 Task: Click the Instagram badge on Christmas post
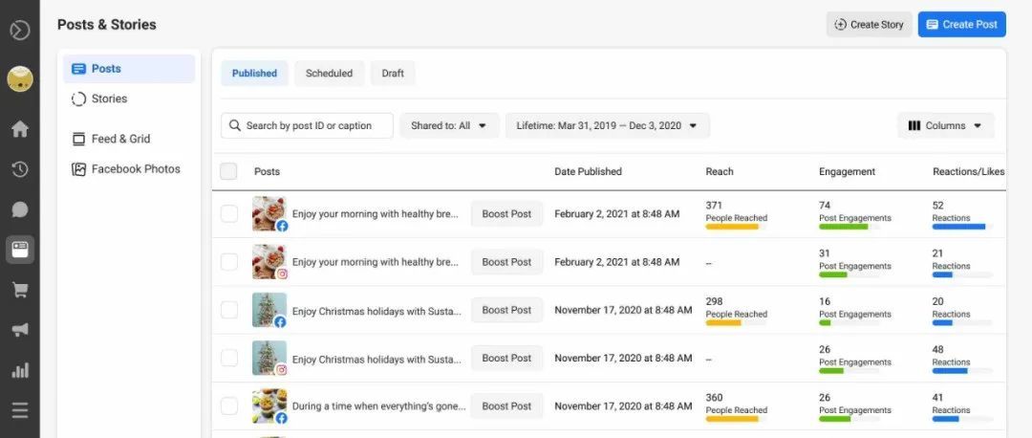pyautogui.click(x=282, y=370)
